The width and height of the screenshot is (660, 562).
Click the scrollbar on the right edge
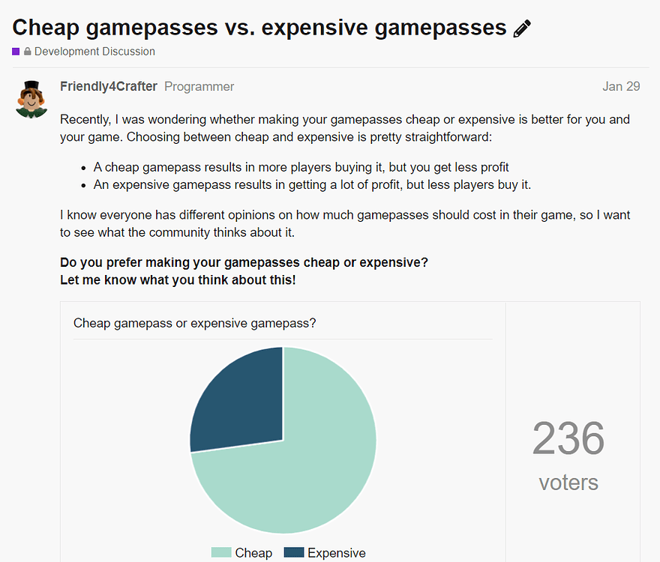point(656,281)
